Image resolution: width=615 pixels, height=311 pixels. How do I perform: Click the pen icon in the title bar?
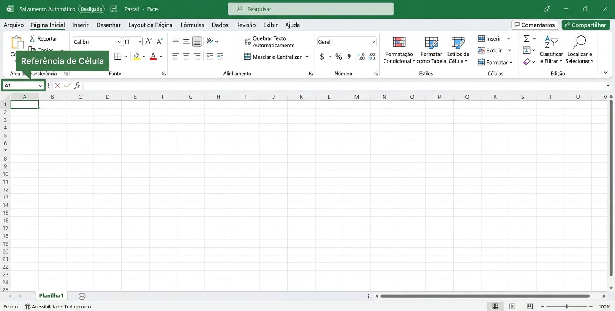pos(547,9)
